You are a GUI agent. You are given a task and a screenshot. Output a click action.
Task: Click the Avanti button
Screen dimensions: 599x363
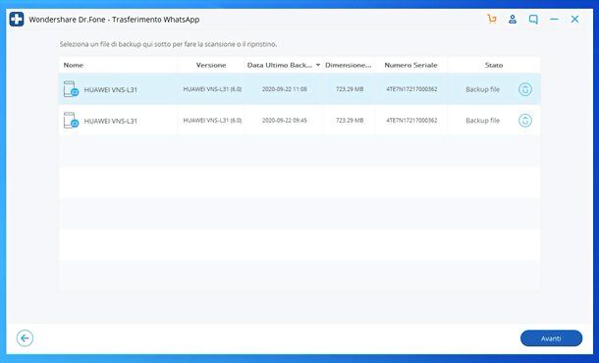pos(551,338)
